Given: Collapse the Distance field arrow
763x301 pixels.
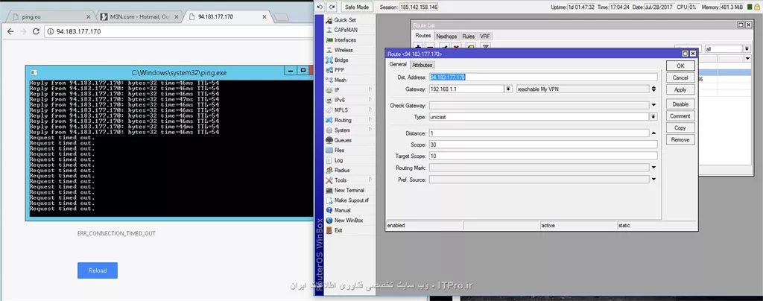Looking at the screenshot, I should [653, 133].
